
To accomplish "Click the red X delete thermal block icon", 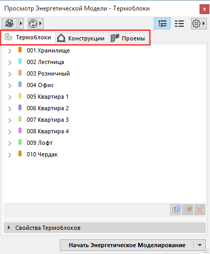I will [x=199, y=209].
